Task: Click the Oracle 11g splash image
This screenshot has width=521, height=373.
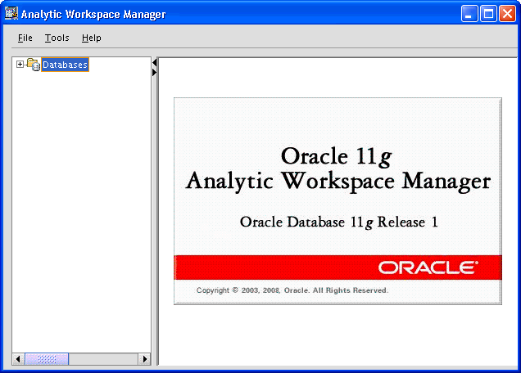Action: click(x=338, y=201)
